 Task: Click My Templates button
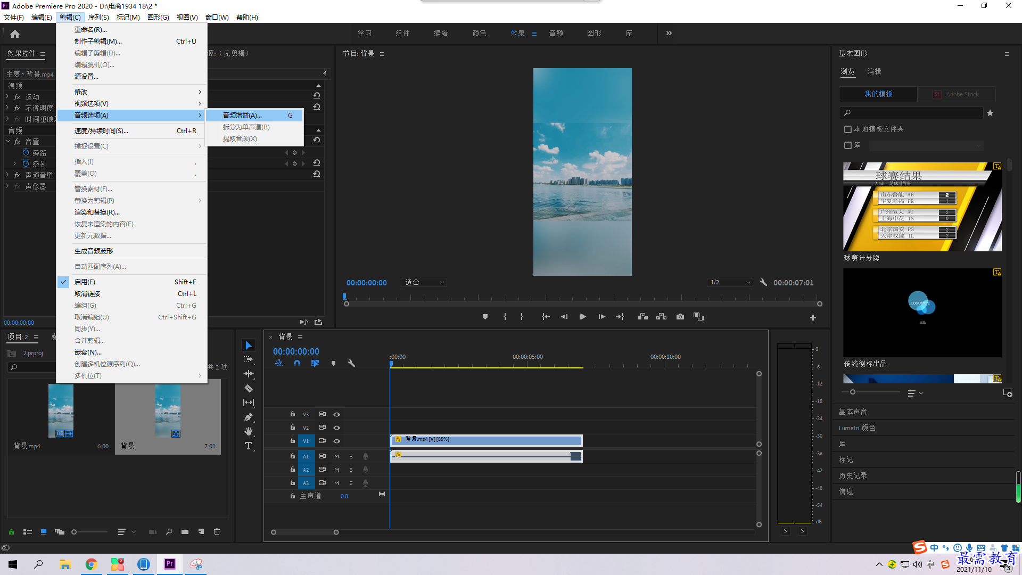click(x=878, y=94)
